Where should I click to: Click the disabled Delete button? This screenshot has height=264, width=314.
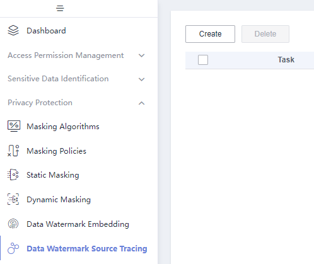tap(265, 34)
